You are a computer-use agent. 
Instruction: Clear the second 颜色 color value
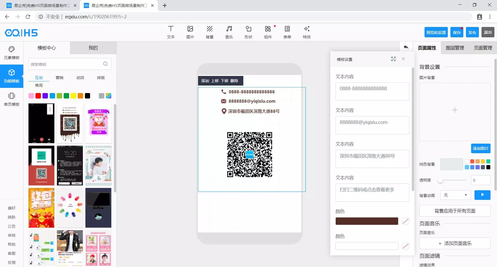405,246
